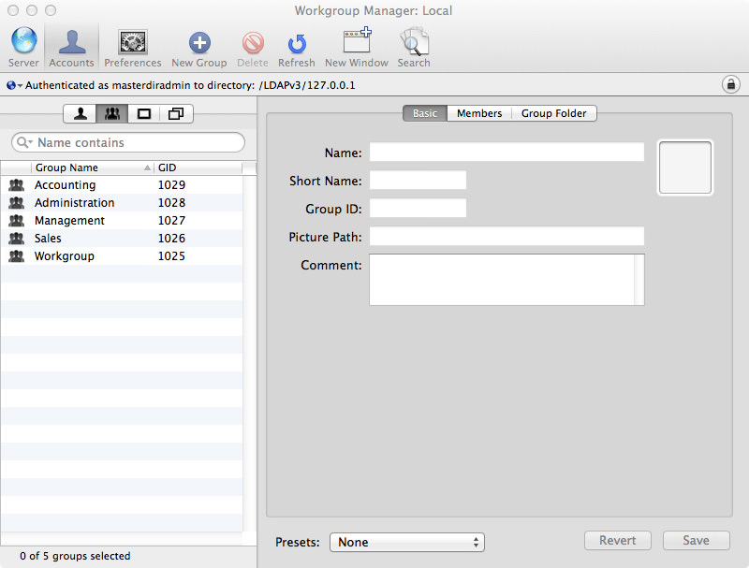Screen dimensions: 749x568
Task: Switch to the Users list button
Action: [81, 113]
